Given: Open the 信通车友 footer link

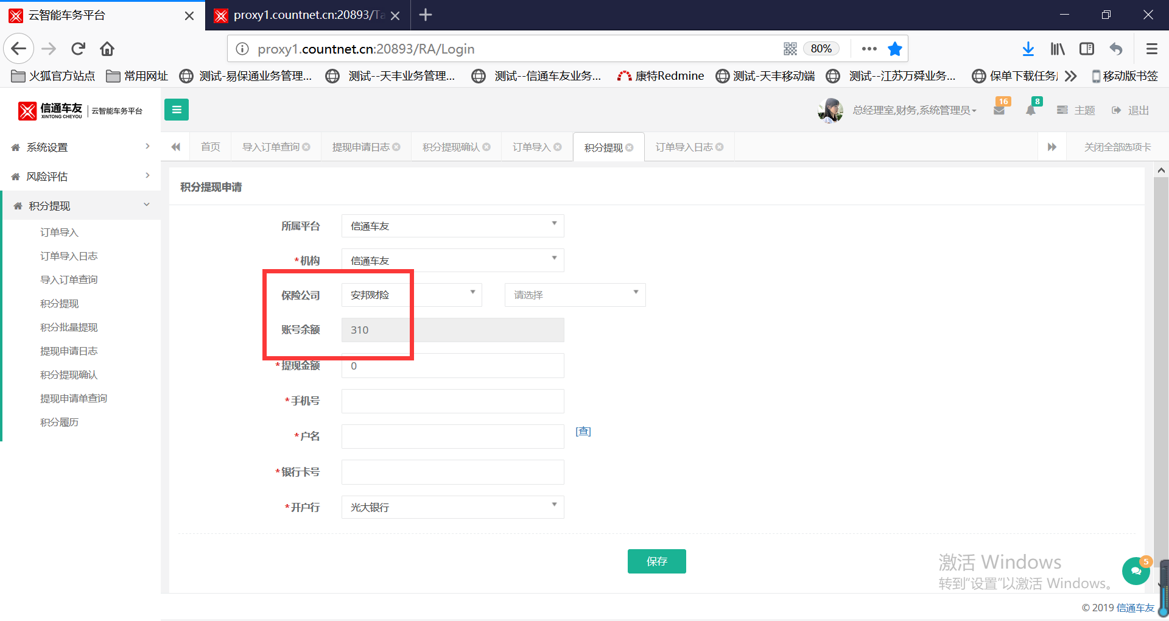Looking at the screenshot, I should coord(1136,608).
